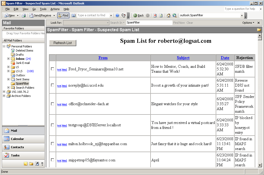
Task: Click the Search the Web globe icon
Action: (175, 15)
